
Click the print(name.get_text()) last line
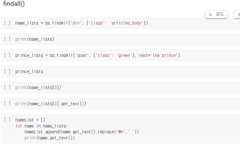[50, 138]
